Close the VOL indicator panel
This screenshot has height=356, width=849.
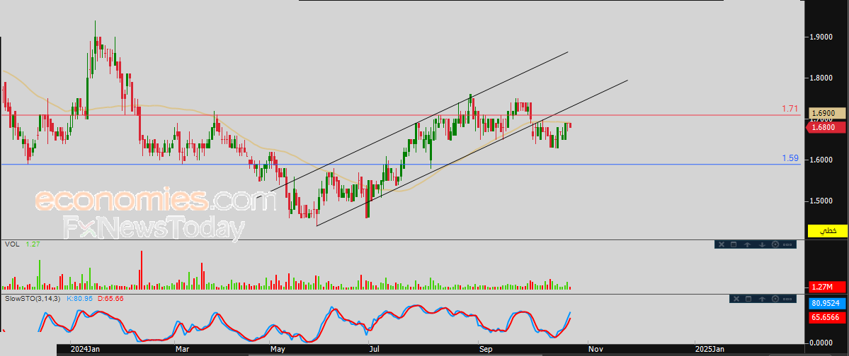[x=721, y=244]
